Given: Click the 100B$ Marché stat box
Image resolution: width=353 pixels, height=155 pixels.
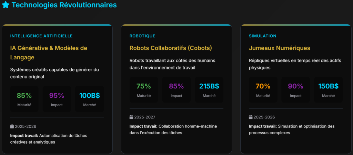Looking at the screenshot, I should [x=89, y=99].
